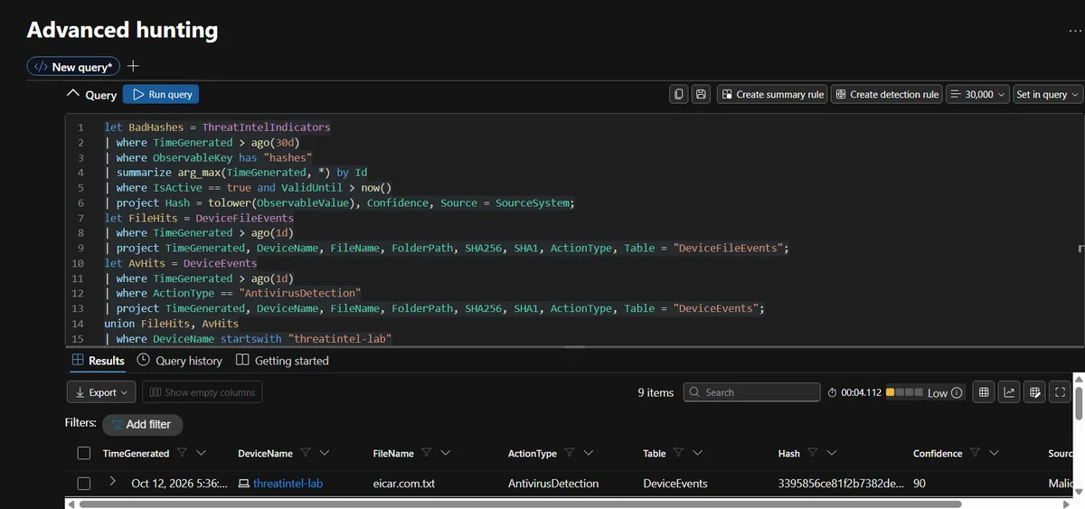Screen dimensions: 1085x509
Task: Click the TimeGenerated column header
Action: [136, 453]
